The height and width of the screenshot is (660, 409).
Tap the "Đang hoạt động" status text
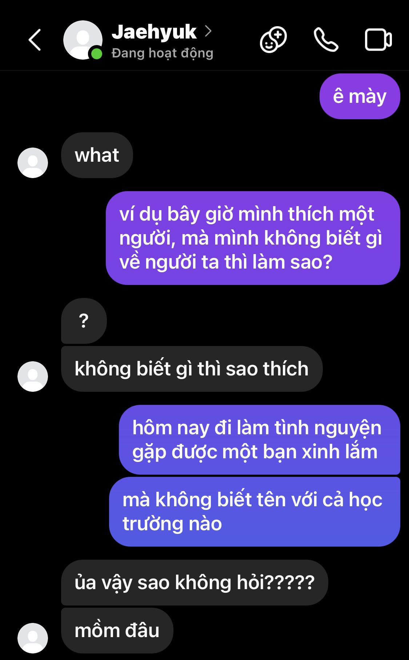coord(163,53)
